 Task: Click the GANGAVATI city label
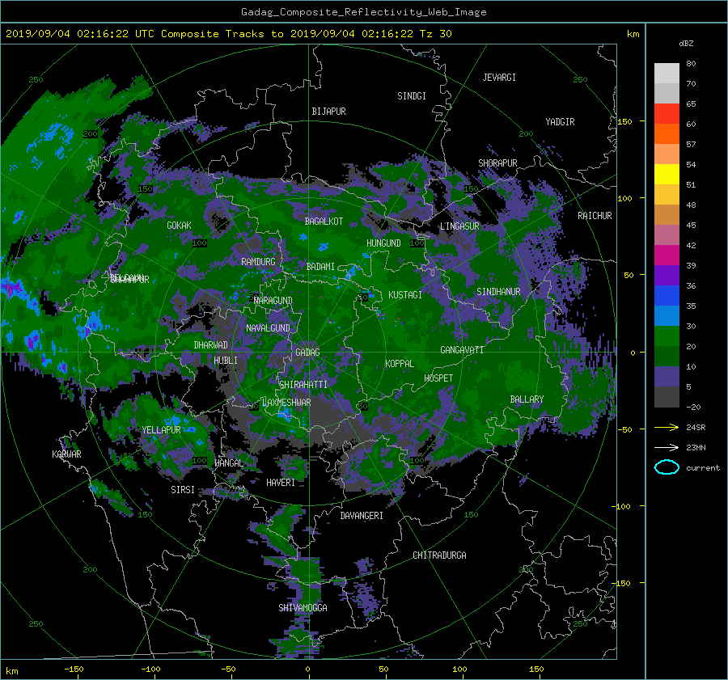point(462,350)
